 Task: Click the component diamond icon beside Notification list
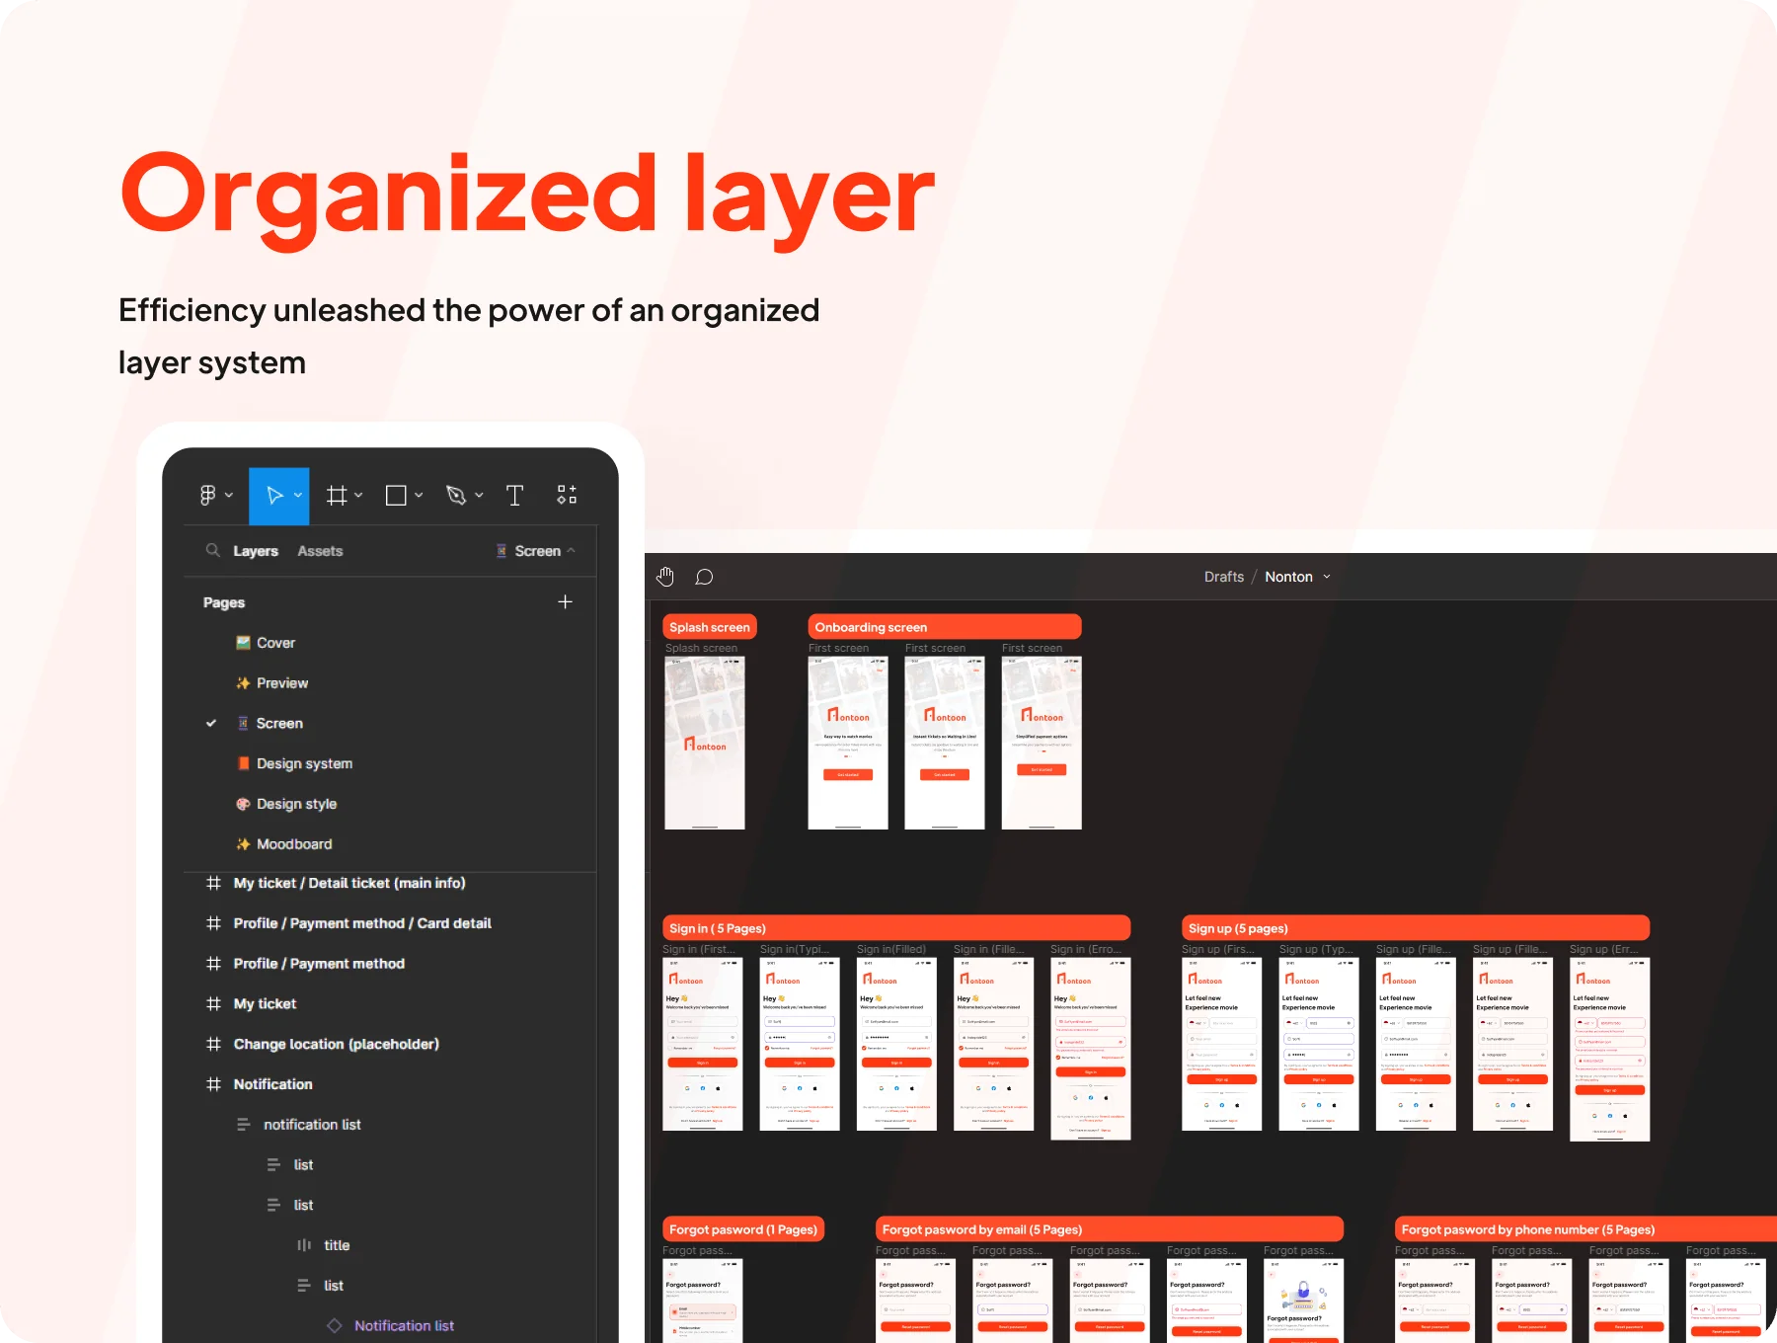(x=335, y=1325)
